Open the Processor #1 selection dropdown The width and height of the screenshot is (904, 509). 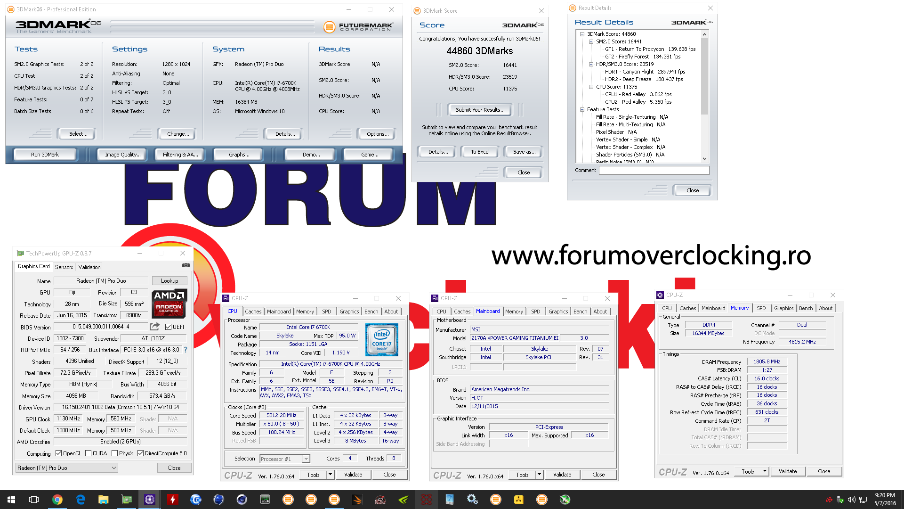click(285, 459)
